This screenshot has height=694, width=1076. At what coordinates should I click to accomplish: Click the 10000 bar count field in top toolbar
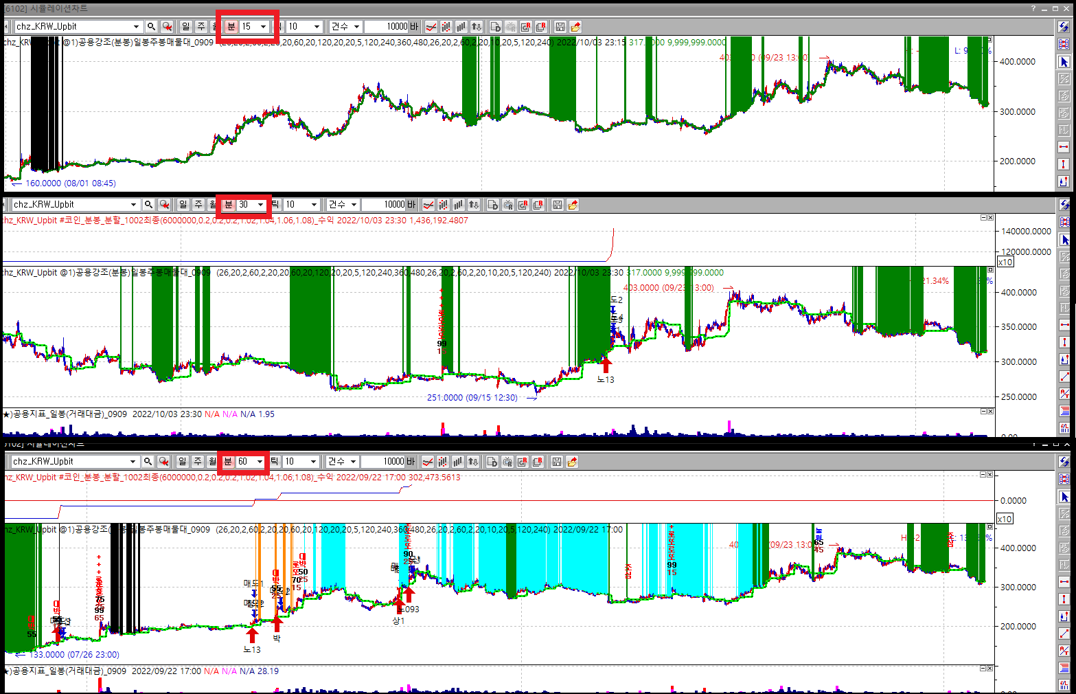point(387,27)
